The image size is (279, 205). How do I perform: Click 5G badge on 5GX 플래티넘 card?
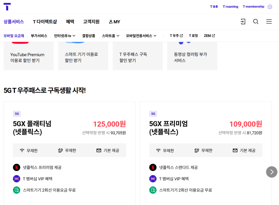pos(17,114)
